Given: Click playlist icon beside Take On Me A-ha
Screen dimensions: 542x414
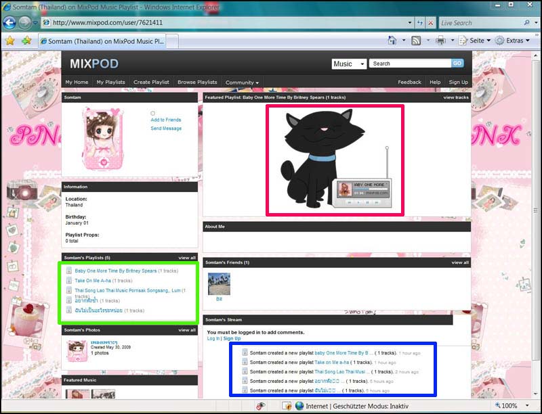Looking at the screenshot, I should tap(69, 281).
